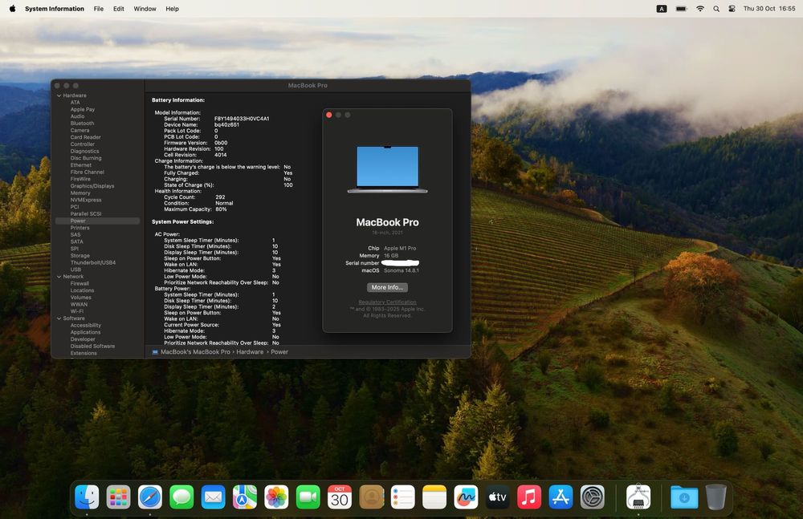Open the File menu
The height and width of the screenshot is (519, 803).
[x=98, y=9]
